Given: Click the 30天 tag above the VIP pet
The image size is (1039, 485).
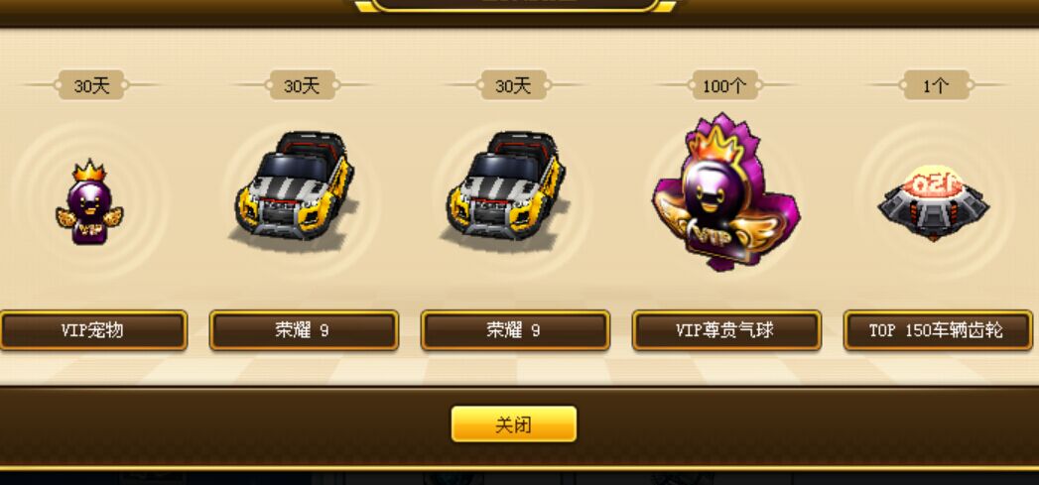Looking at the screenshot, I should (x=91, y=85).
